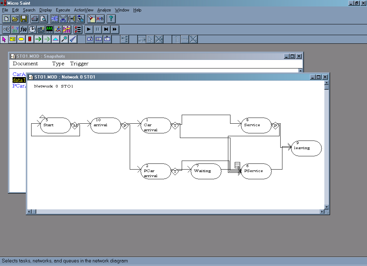Select the green arrow path tool
The width and height of the screenshot is (367, 266).
(x=38, y=39)
